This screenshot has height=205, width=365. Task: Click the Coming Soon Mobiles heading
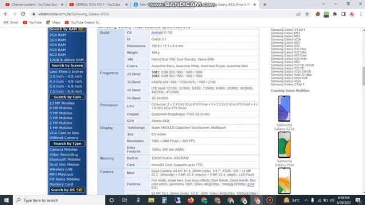tap(290, 91)
